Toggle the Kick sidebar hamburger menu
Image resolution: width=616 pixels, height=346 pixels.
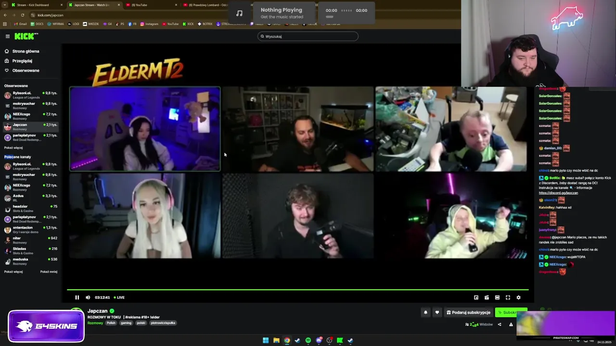(8, 36)
